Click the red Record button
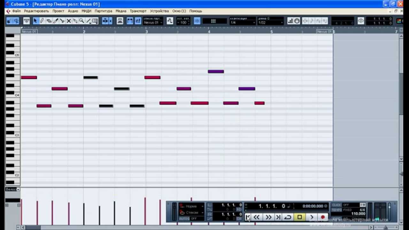 (x=323, y=217)
